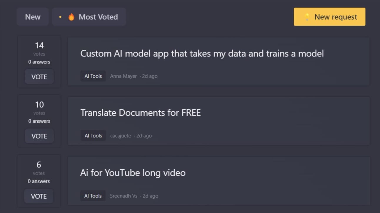
Task: Open the Translate Documents for FREE request
Action: click(x=141, y=113)
